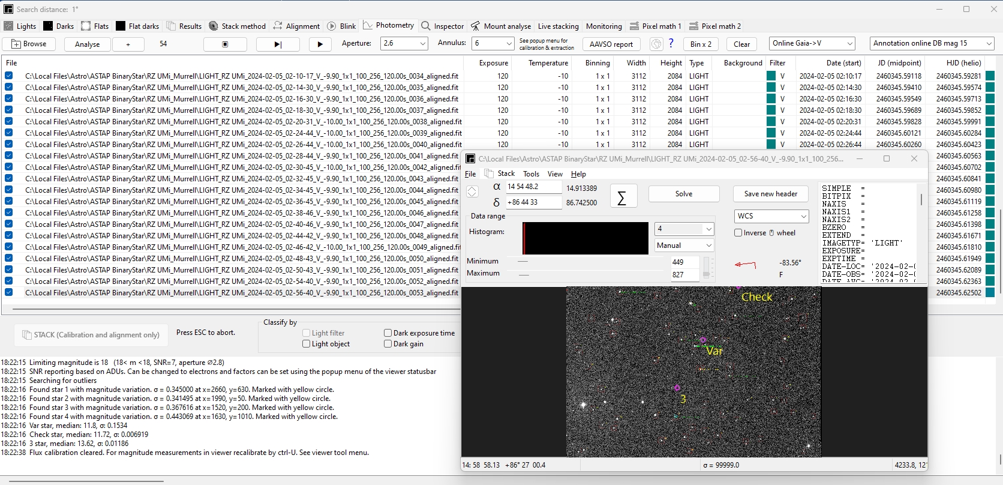Click the step-forward playback button
This screenshot has height=485, width=1003.
(x=278, y=44)
